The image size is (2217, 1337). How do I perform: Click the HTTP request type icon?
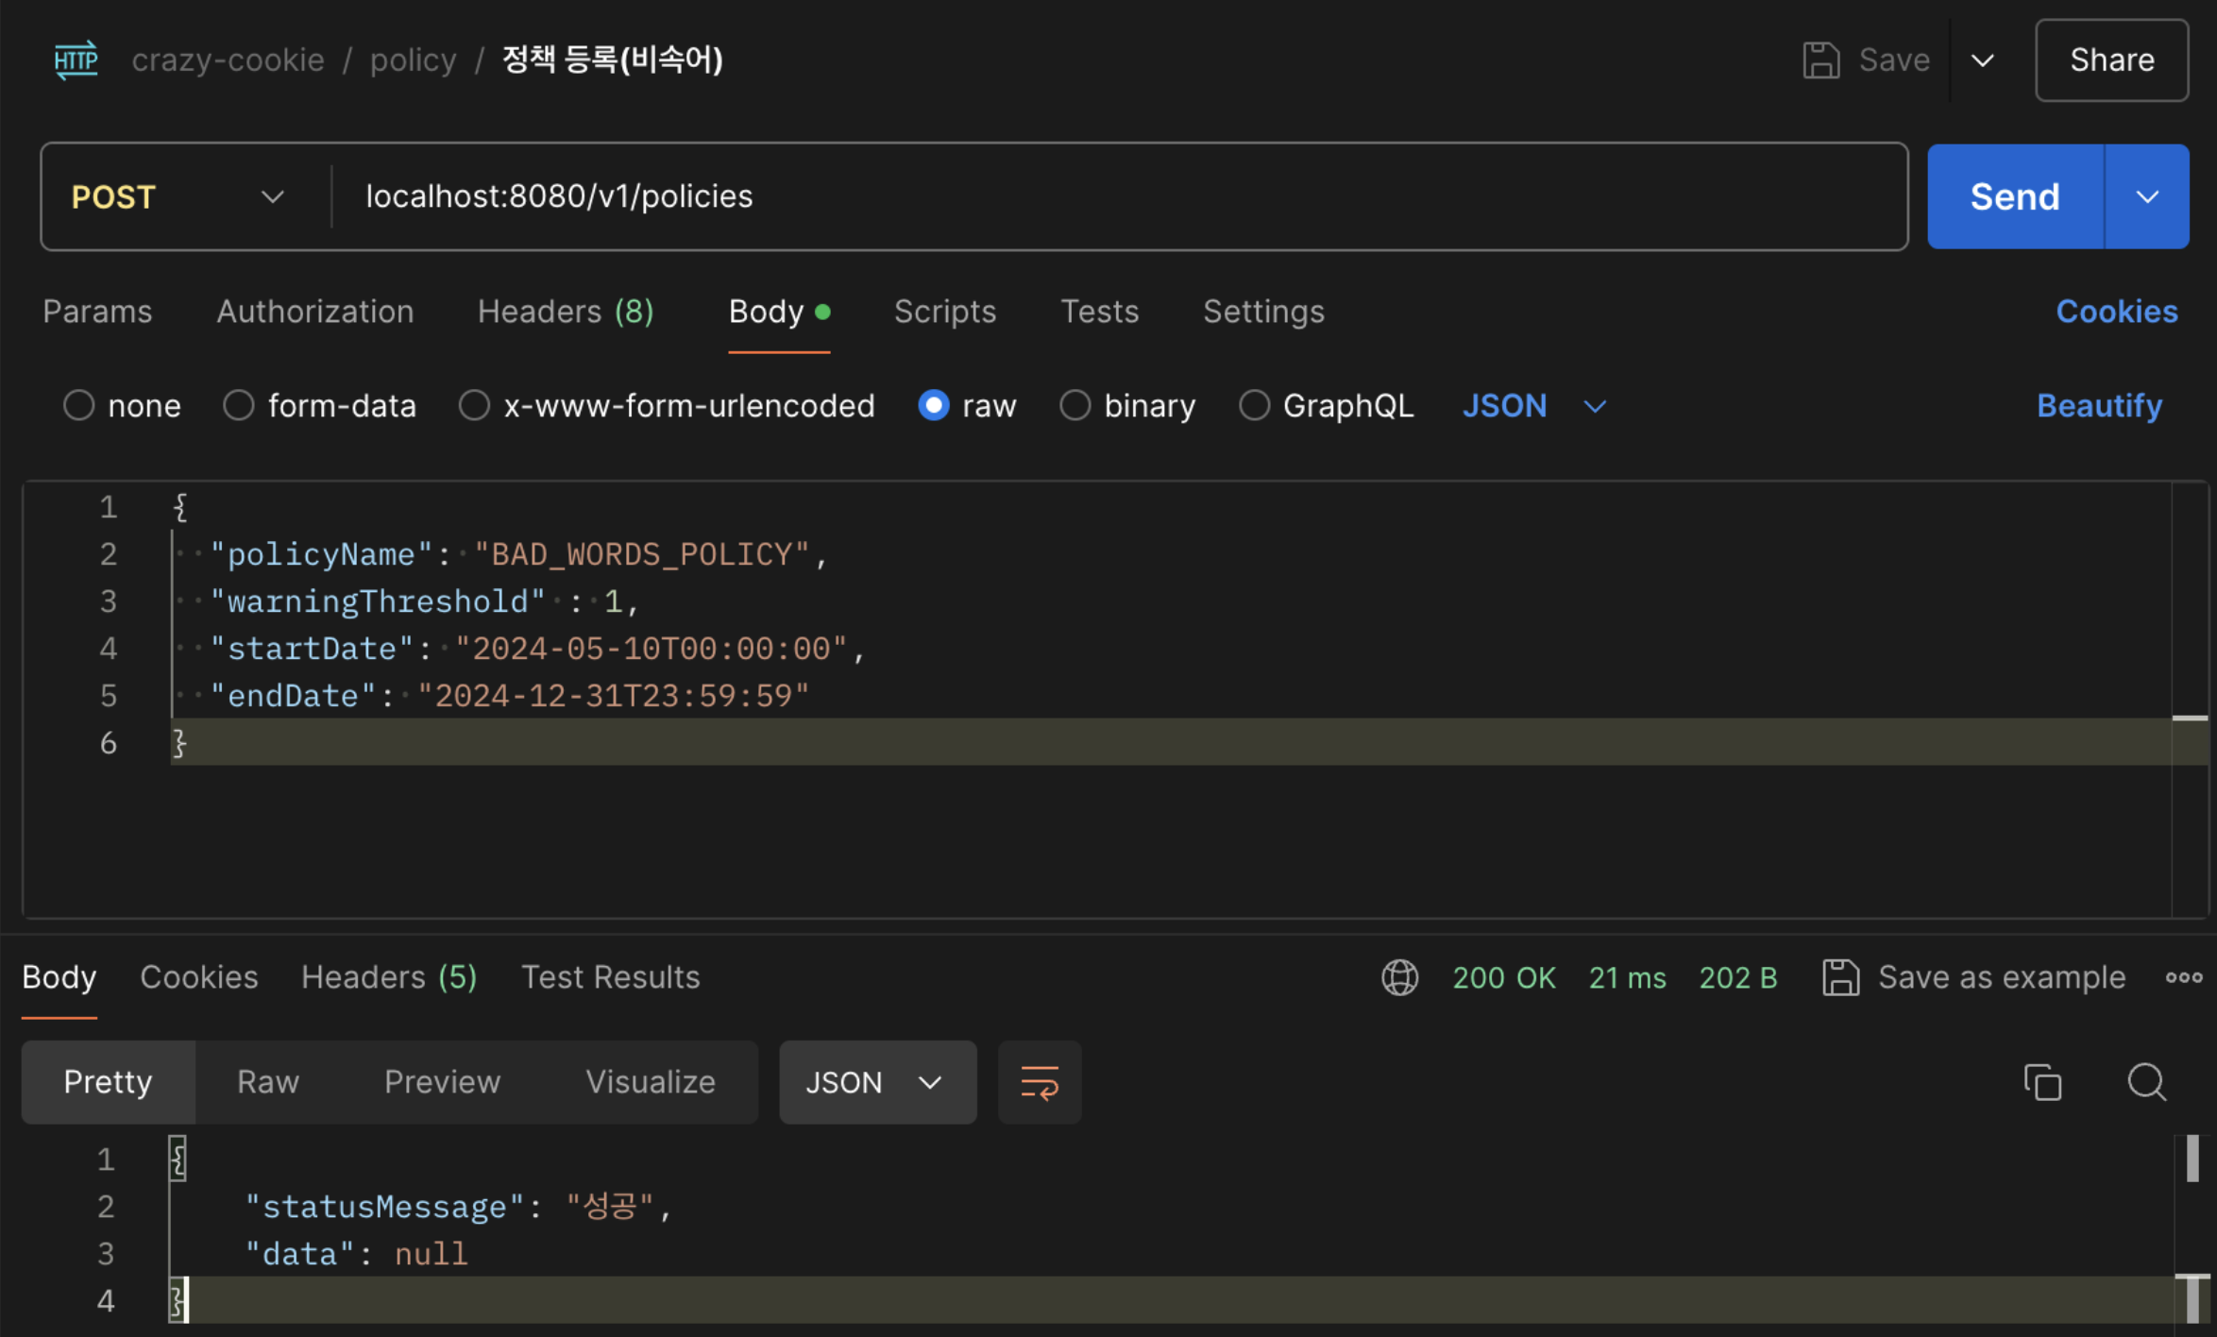click(76, 60)
